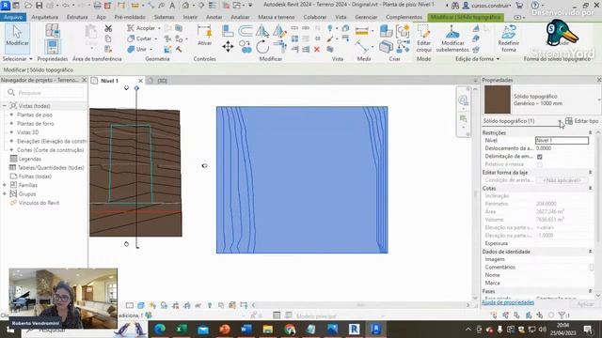Image resolution: width=602 pixels, height=338 pixels.
Task: Open the Edição da forma panel dropdown
Action: (477, 58)
